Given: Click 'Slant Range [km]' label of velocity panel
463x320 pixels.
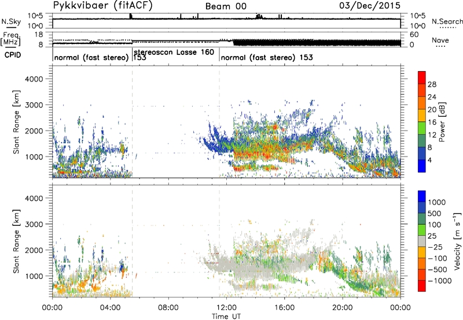Looking at the screenshot, I should 16,241.
